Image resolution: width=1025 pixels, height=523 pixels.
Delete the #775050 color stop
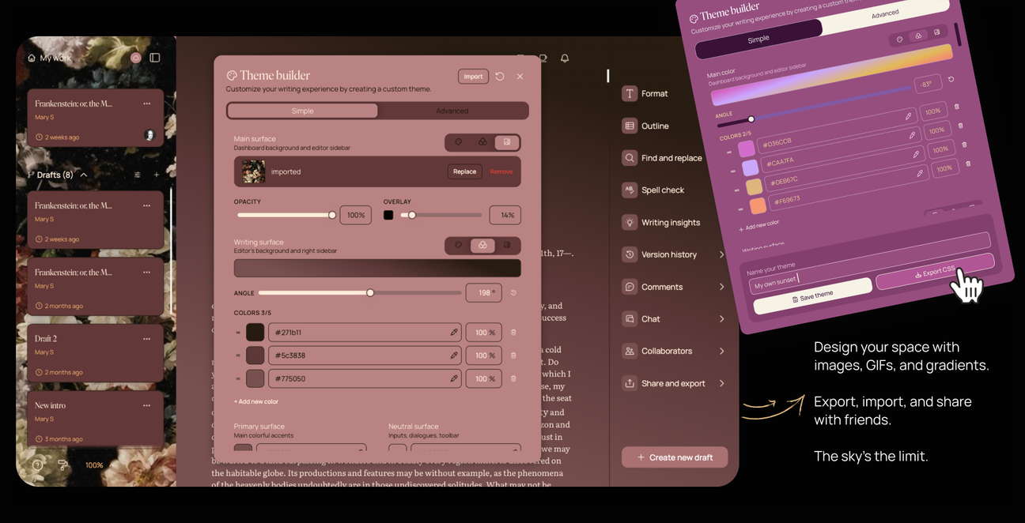pos(513,378)
